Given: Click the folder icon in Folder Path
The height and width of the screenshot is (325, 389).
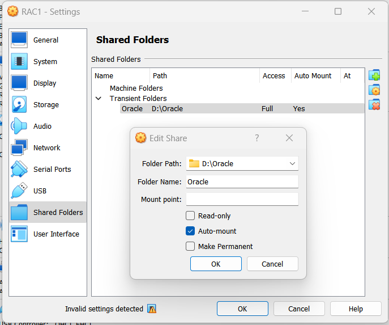Looking at the screenshot, I should click(x=194, y=163).
